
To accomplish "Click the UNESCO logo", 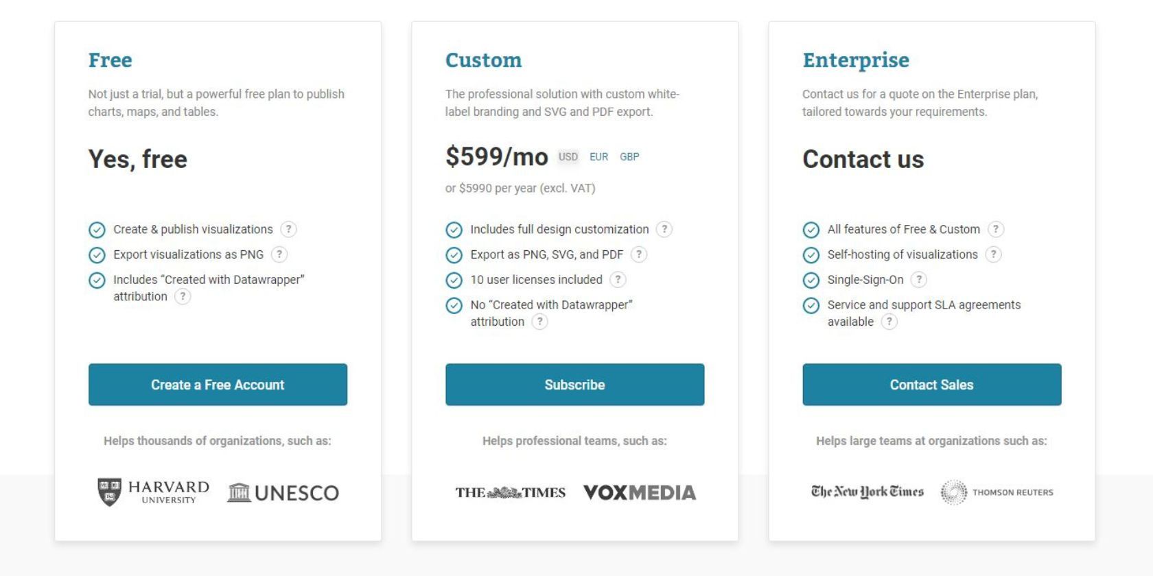I will tap(283, 492).
